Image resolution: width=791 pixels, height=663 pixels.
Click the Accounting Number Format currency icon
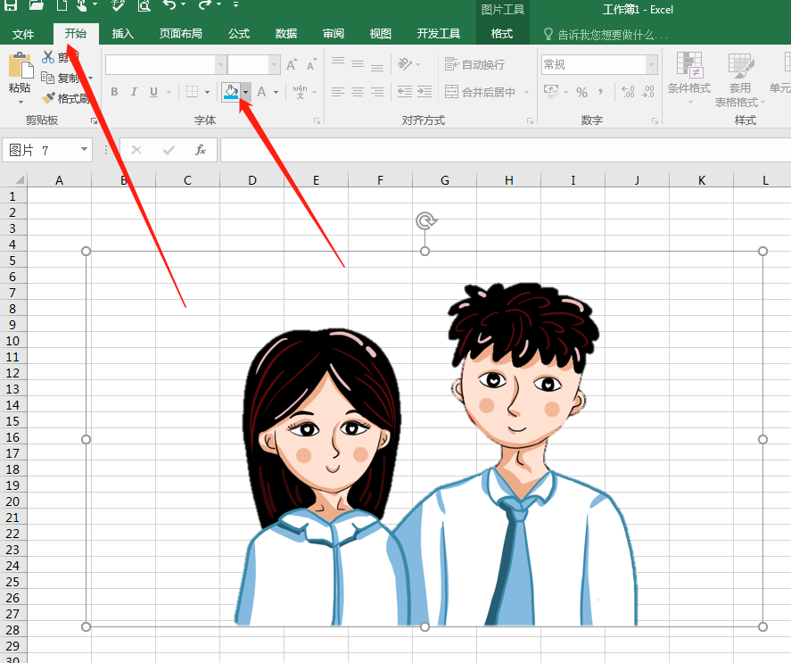tap(551, 91)
